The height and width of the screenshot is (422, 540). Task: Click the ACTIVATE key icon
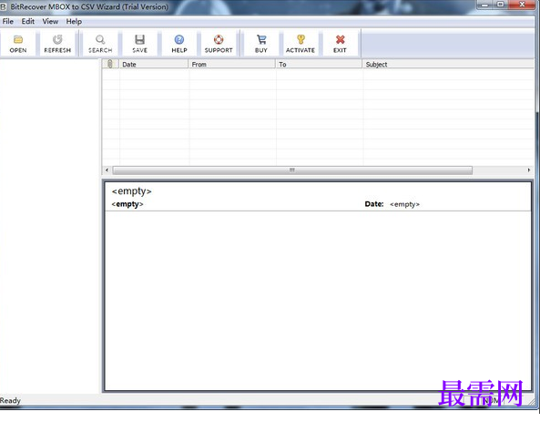point(301,40)
